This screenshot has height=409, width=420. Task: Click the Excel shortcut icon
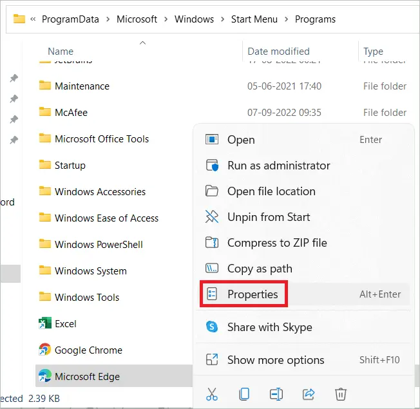44,323
